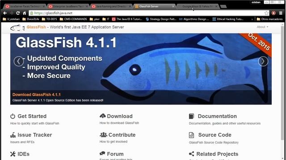Expand the About dropdown menu
Screen dimensions: 286x160
pos(262,27)
